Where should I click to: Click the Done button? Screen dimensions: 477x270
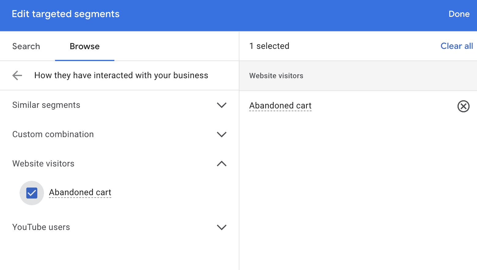coord(459,14)
